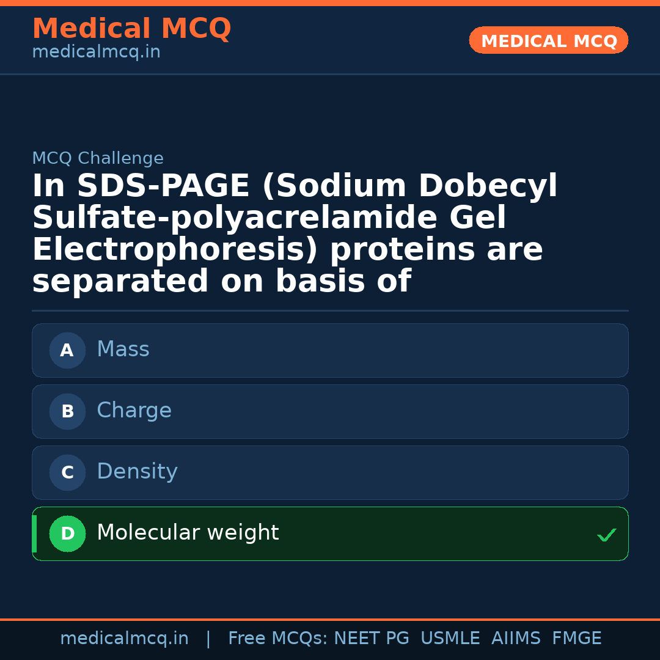660x660 pixels.
Task: Click the MCQ Challenge label
Action: pyautogui.click(x=98, y=159)
